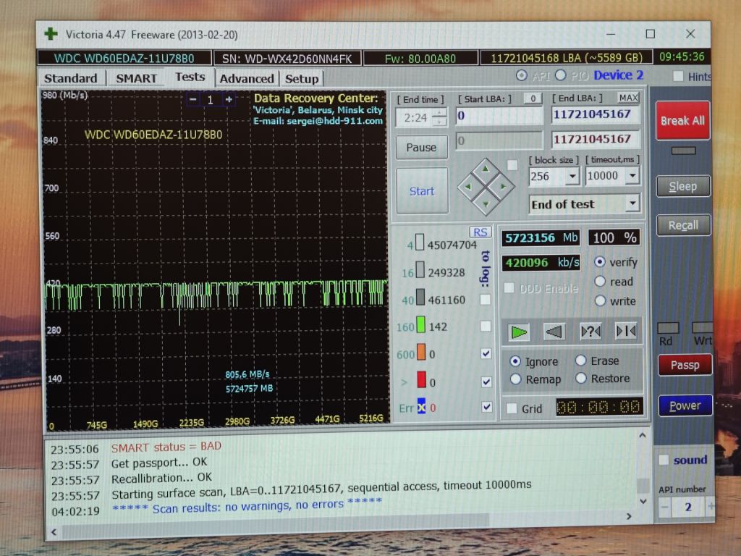This screenshot has width=741, height=556.
Task: Click the butterfly seek icon
Action: tap(626, 330)
